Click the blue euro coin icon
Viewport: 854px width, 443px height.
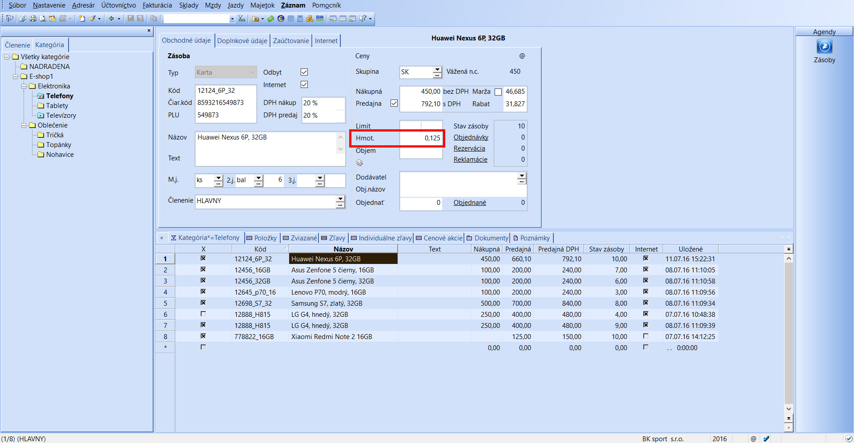281,18
